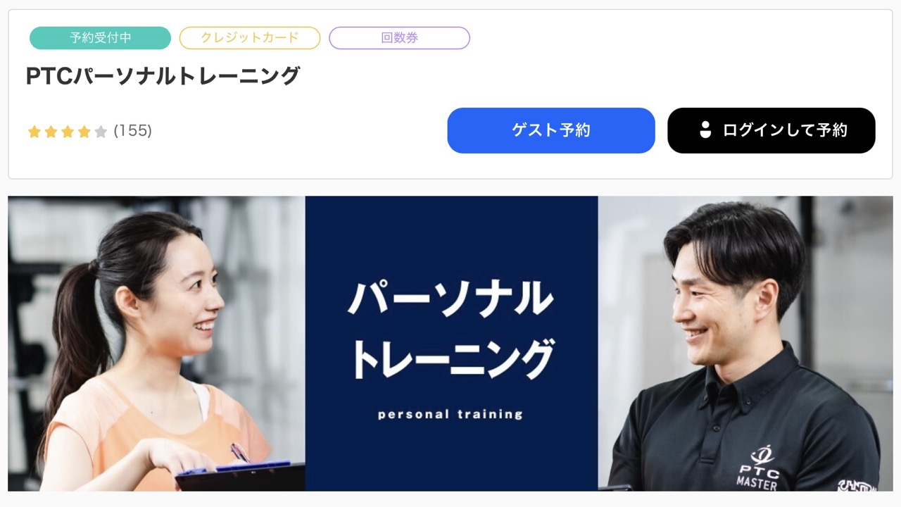The height and width of the screenshot is (507, 901).
Task: Select the 予約受付中 status badge
Action: coord(100,38)
